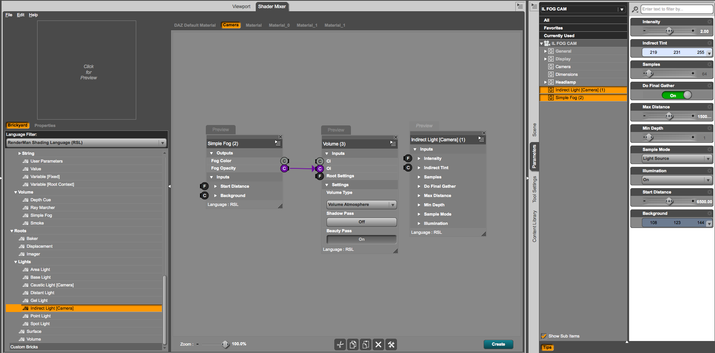
Task: Switch Shadow Pass from Off to On
Action: [361, 222]
